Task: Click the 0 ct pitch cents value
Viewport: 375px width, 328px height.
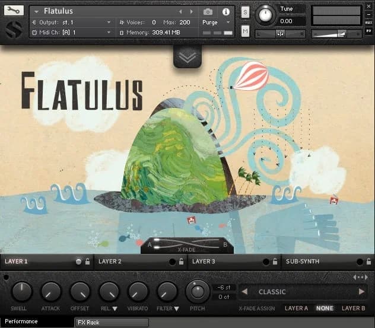Action: tap(224, 297)
